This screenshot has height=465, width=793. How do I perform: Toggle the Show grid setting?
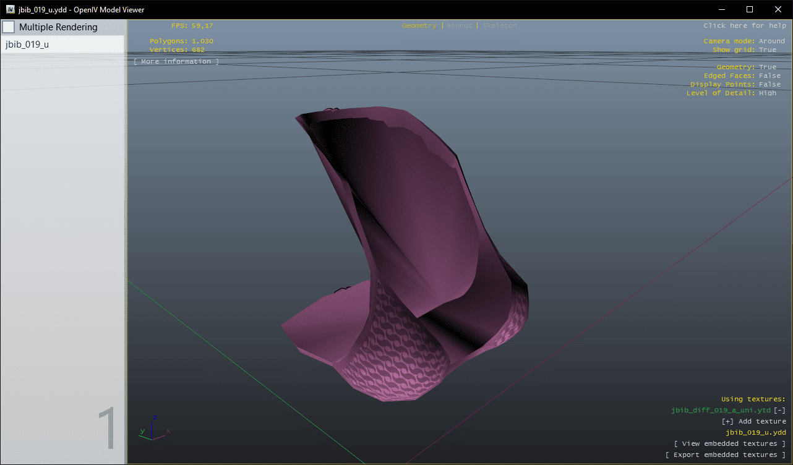tap(767, 50)
